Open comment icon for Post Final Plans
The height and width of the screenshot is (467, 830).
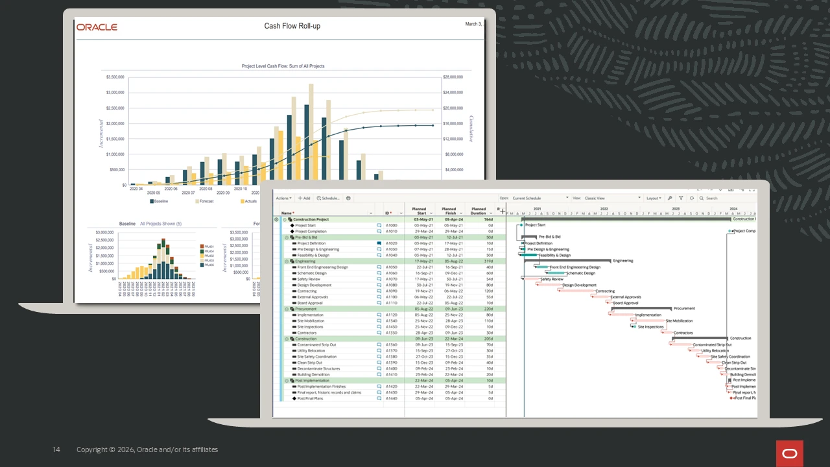[x=379, y=398]
